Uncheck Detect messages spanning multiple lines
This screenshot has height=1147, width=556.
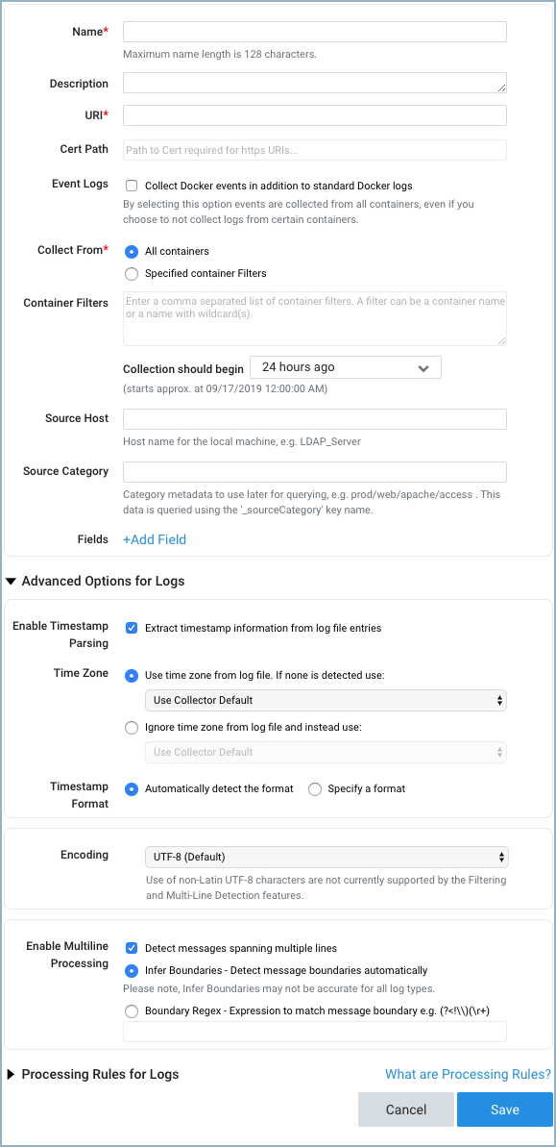click(x=132, y=947)
